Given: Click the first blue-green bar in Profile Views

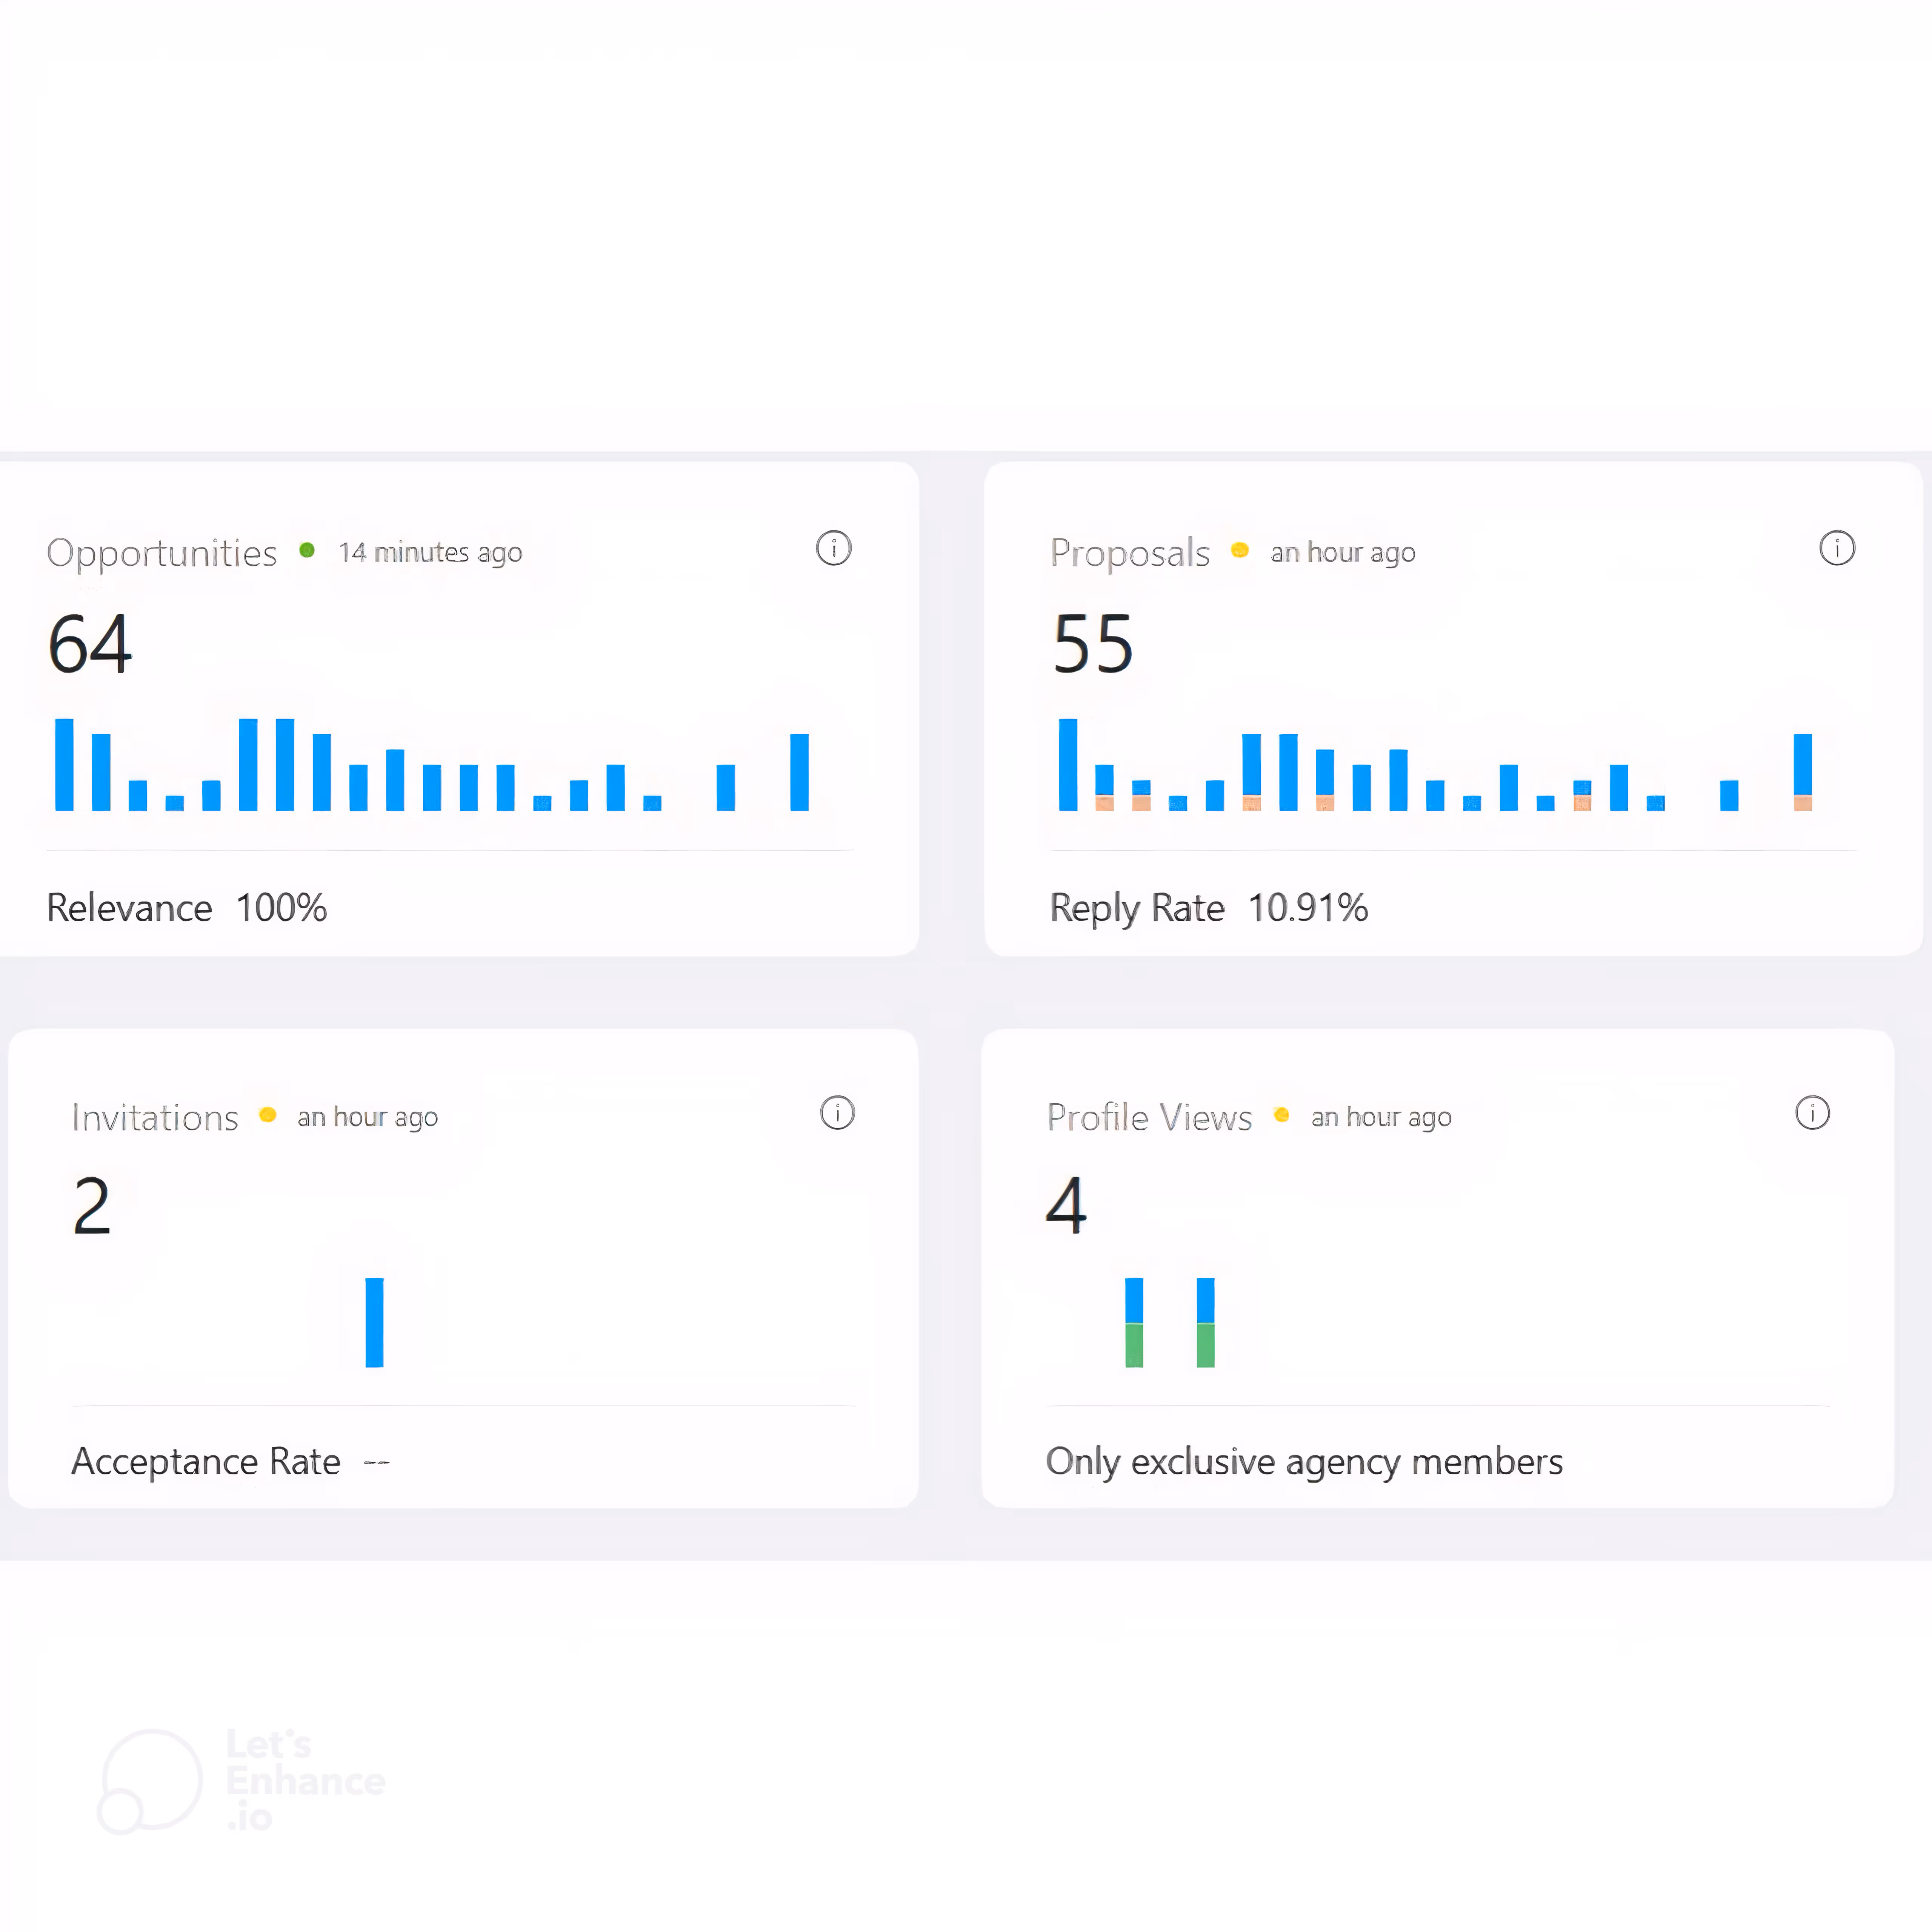Looking at the screenshot, I should [x=1134, y=1322].
